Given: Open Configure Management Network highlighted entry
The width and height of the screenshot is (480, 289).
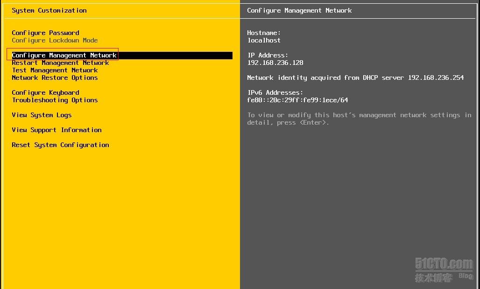Looking at the screenshot, I should point(122,56).
